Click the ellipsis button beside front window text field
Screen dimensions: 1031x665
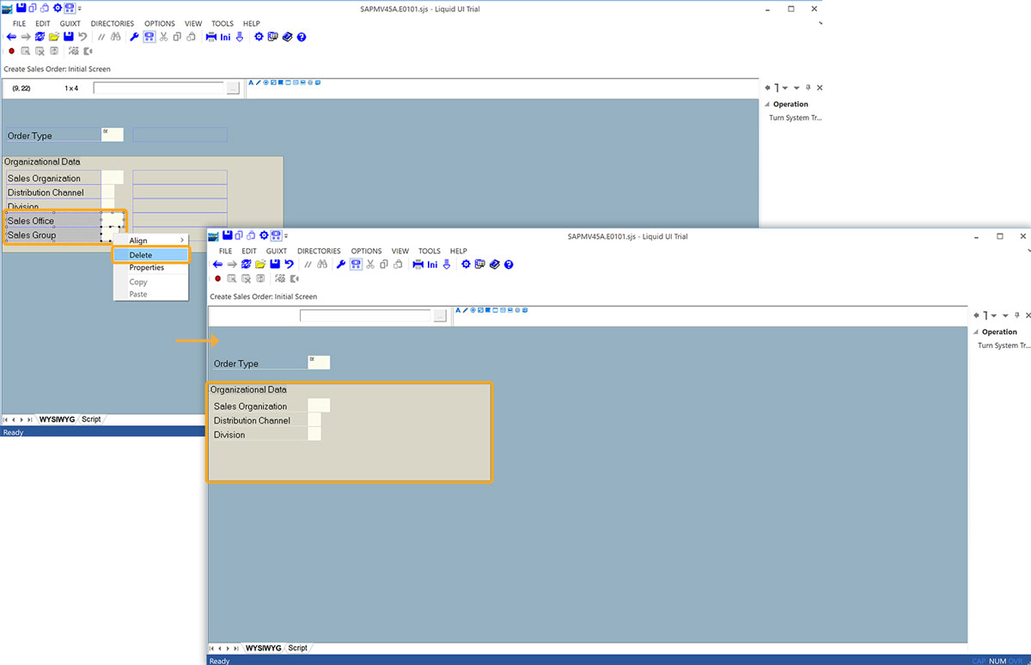click(439, 315)
